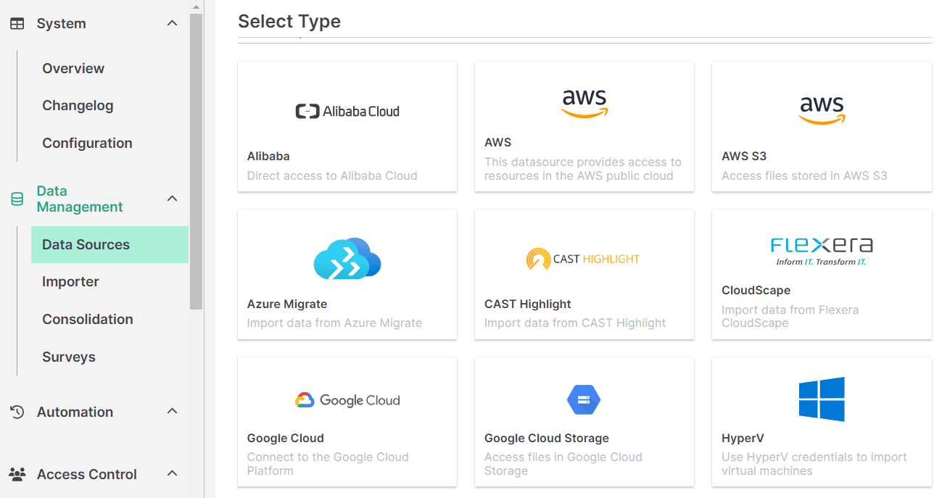Click the Alibaba Cloud logo
The height and width of the screenshot is (498, 942).
pyautogui.click(x=347, y=111)
